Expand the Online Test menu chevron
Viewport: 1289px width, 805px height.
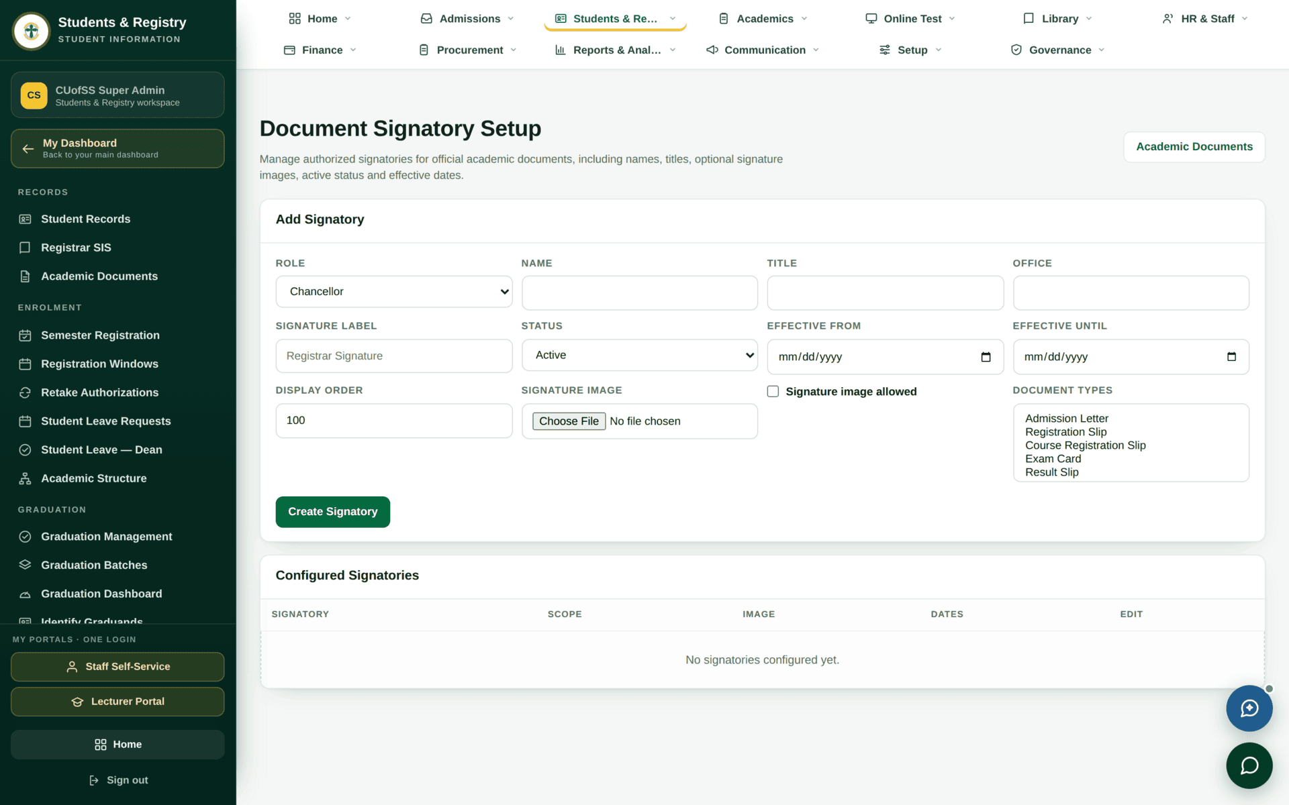952,19
